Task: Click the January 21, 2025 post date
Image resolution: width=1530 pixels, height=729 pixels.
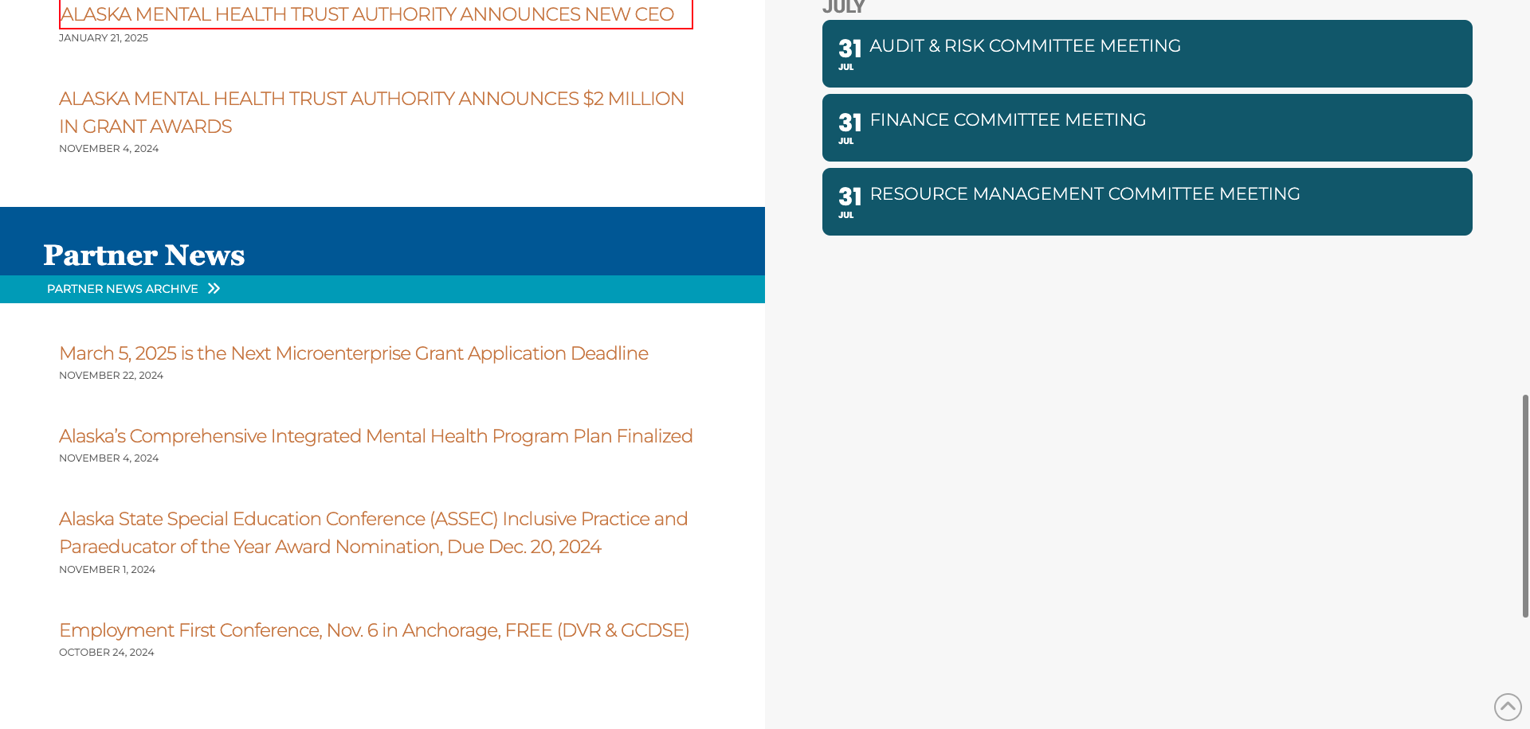Action: pos(104,38)
